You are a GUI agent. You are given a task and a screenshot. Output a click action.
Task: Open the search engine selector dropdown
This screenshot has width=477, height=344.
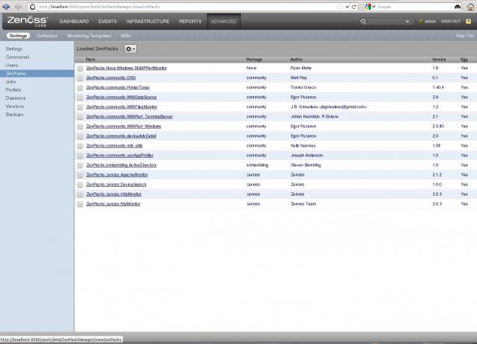pyautogui.click(x=374, y=7)
